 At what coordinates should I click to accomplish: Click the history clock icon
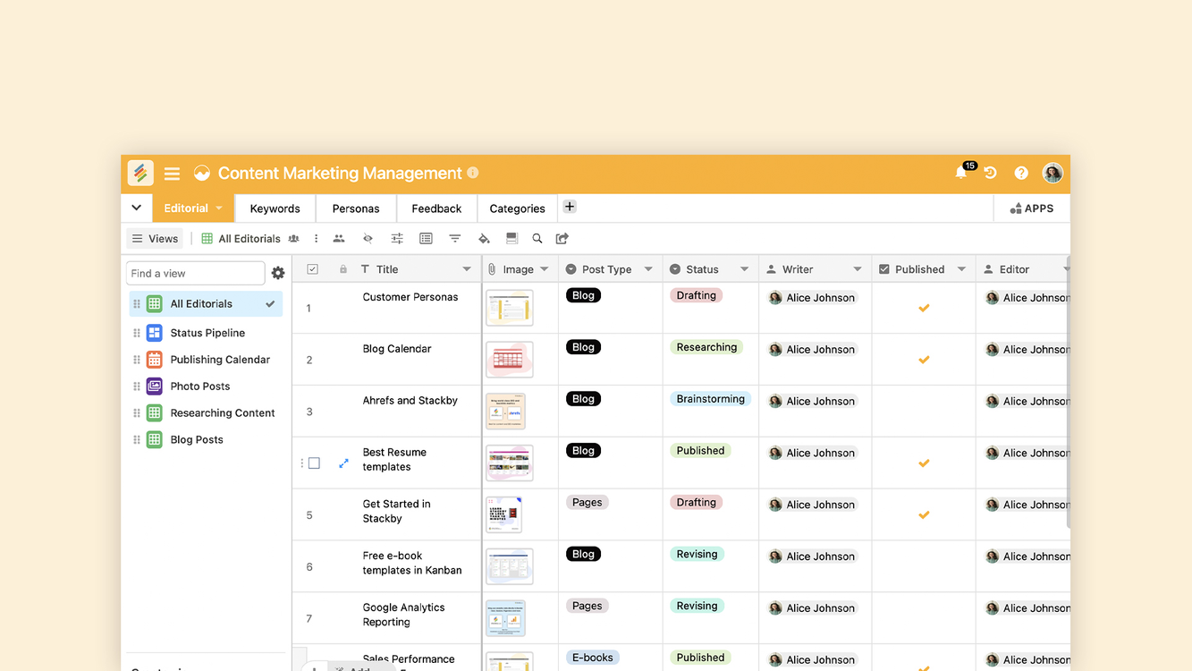point(991,173)
